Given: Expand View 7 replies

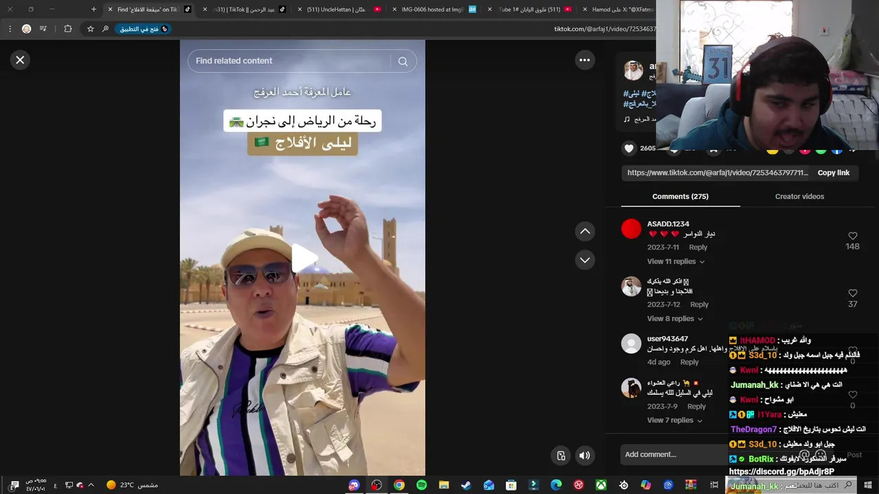Looking at the screenshot, I should [x=674, y=420].
